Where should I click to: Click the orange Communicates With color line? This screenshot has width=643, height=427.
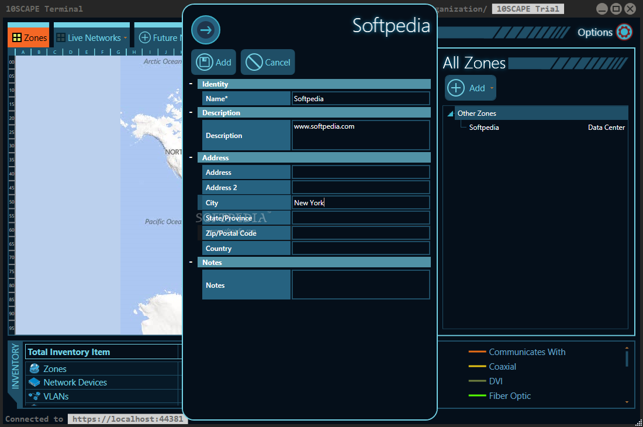(x=478, y=352)
